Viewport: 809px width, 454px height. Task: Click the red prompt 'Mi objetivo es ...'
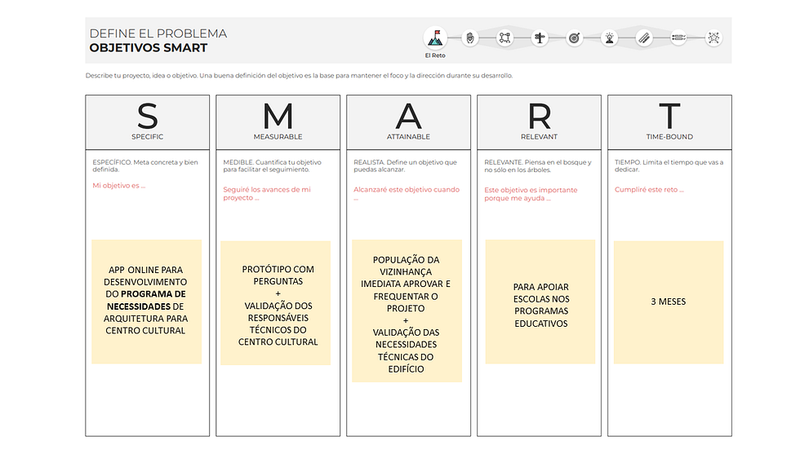(118, 186)
